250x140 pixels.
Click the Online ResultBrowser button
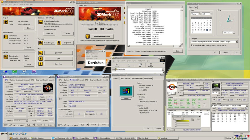point(102,36)
